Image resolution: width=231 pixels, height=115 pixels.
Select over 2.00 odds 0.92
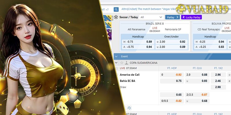click(x=171, y=42)
